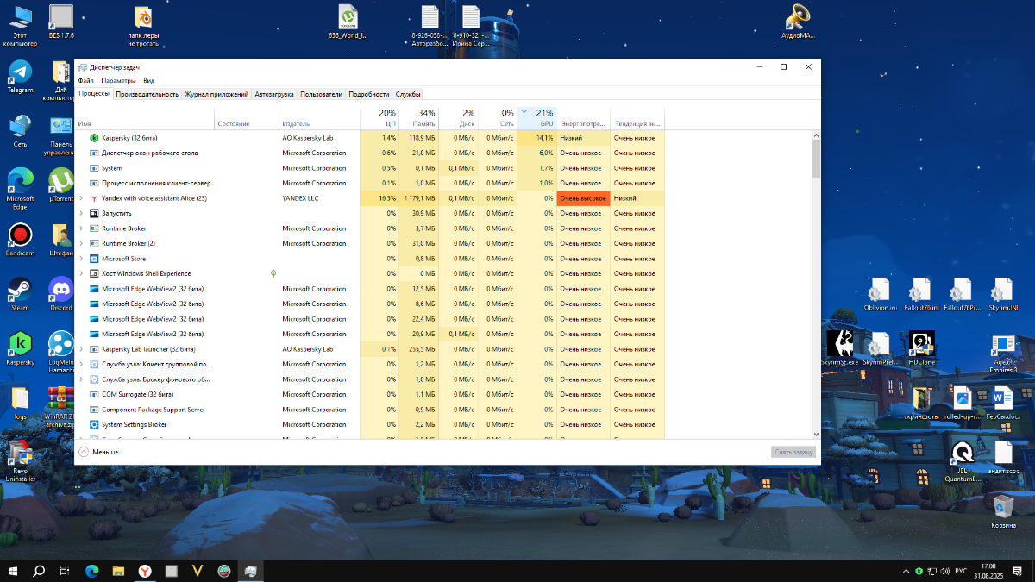The image size is (1035, 582).
Task: Open the Вид menu
Action: tap(149, 80)
